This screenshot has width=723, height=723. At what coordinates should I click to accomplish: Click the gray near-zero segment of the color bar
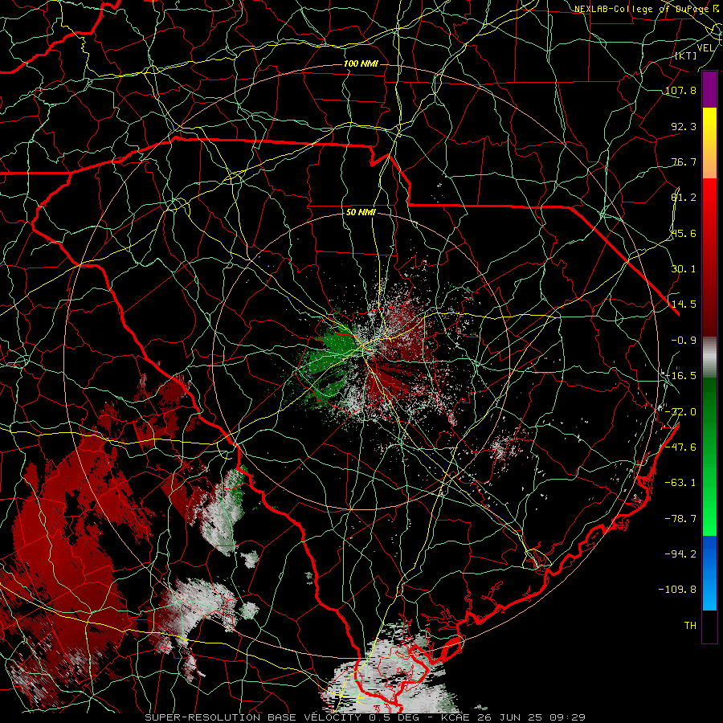click(x=709, y=357)
